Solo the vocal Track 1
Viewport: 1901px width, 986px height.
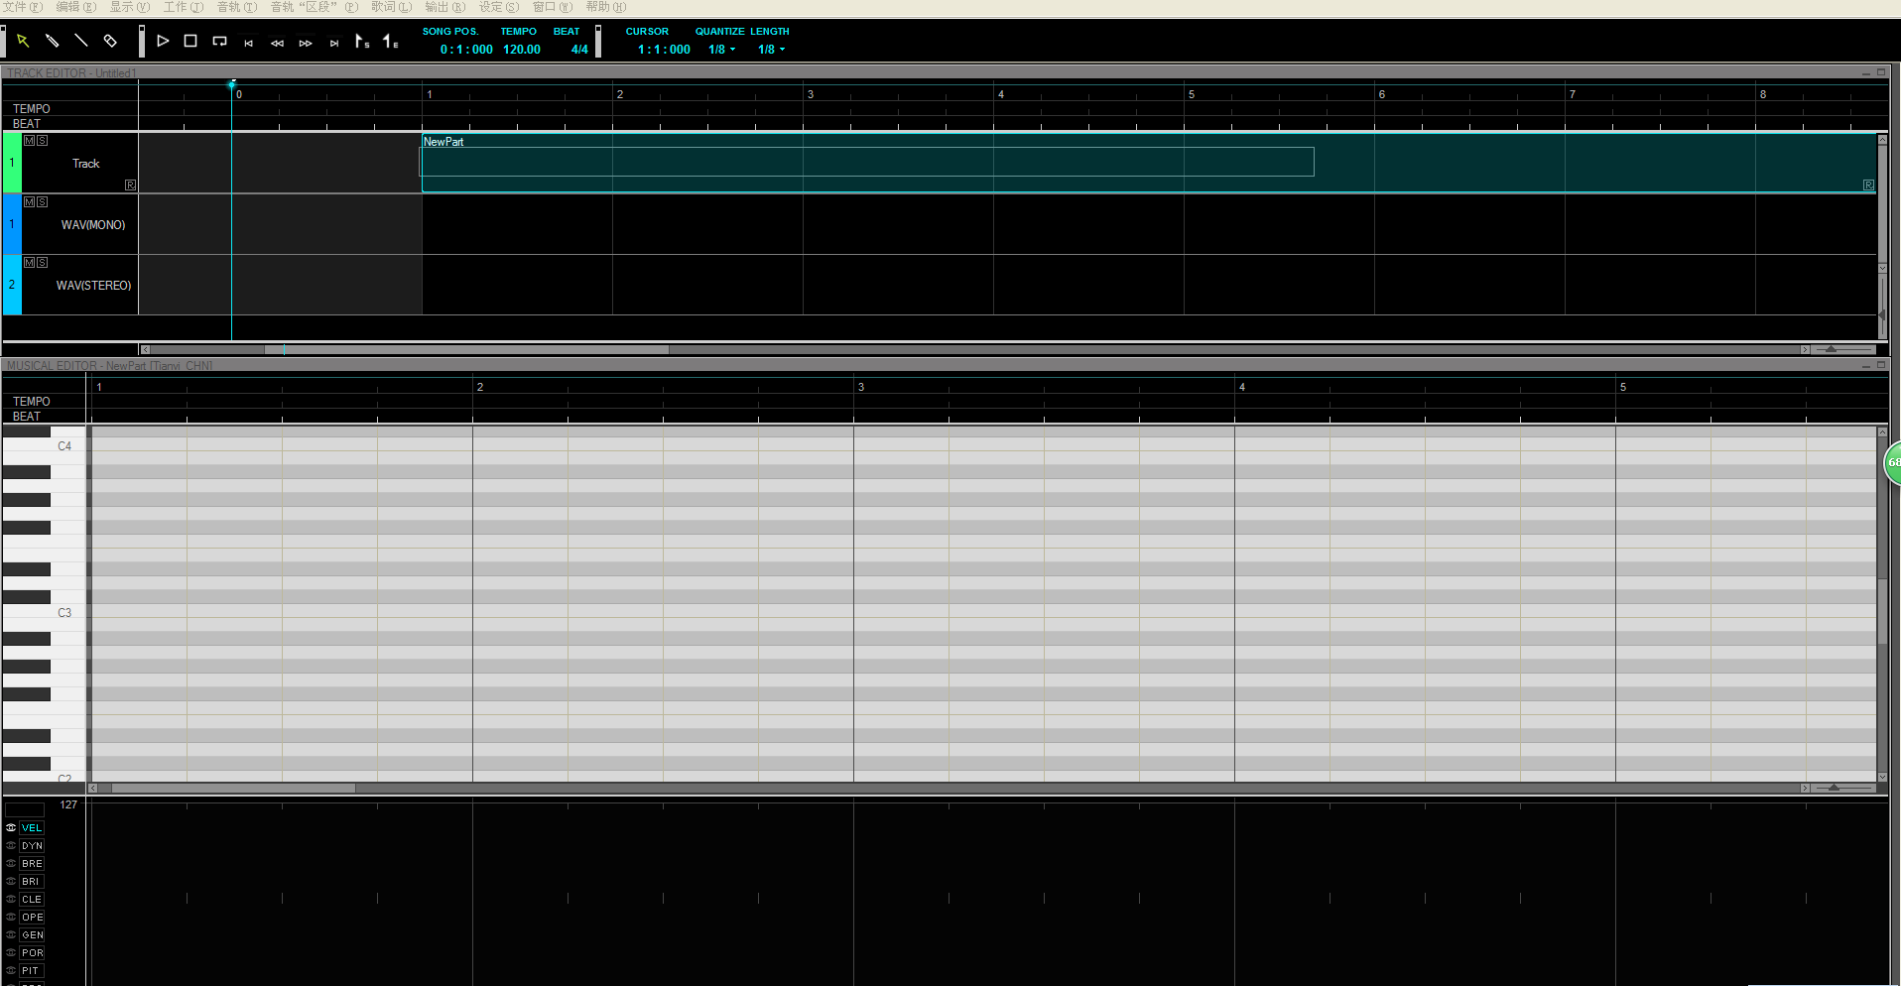tap(42, 141)
